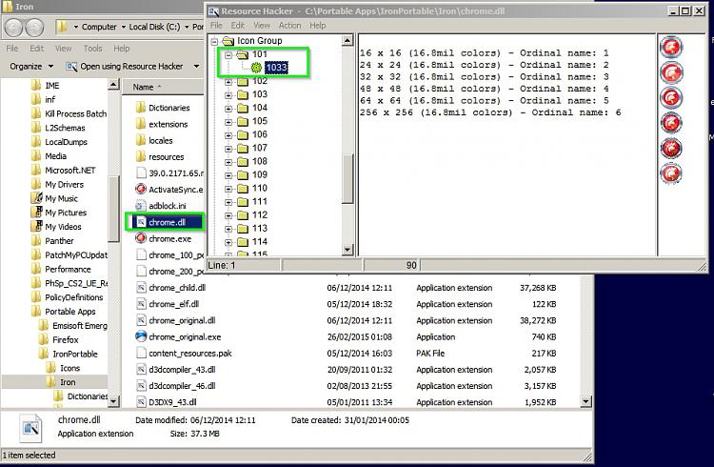Open the File menu in Resource Hacker

pos(216,26)
